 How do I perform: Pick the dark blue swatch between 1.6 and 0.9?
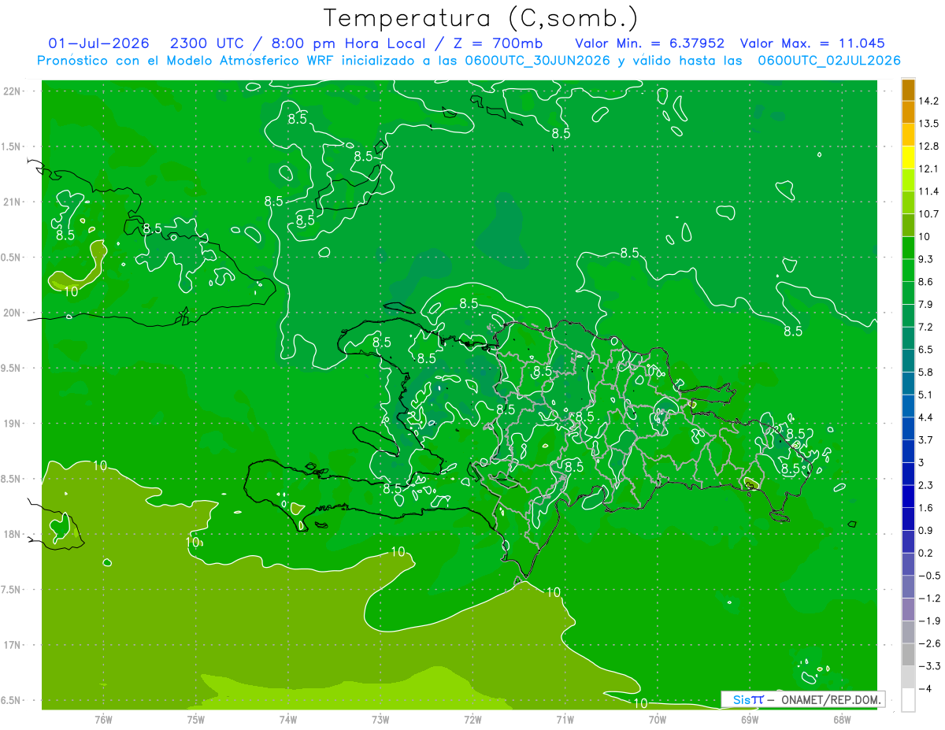click(908, 519)
